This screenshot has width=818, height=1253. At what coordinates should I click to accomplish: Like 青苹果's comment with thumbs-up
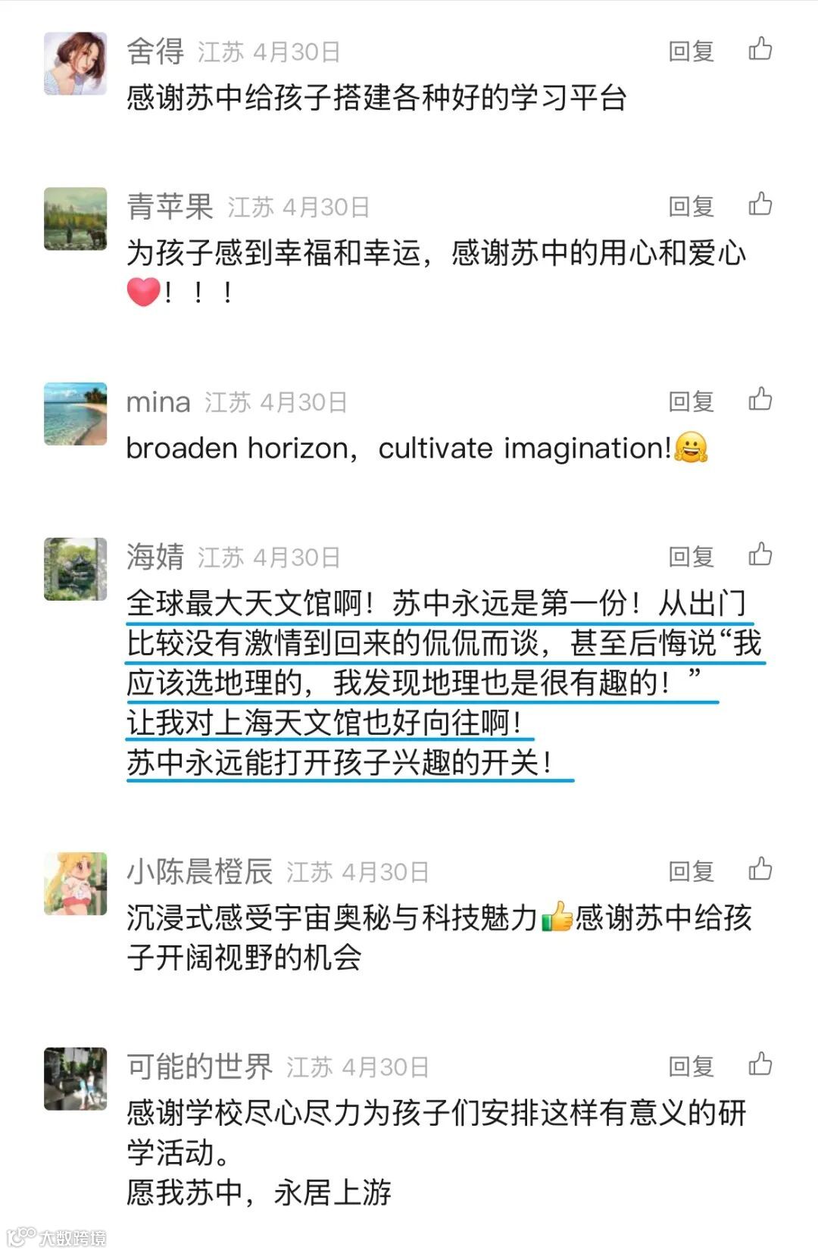coord(760,205)
